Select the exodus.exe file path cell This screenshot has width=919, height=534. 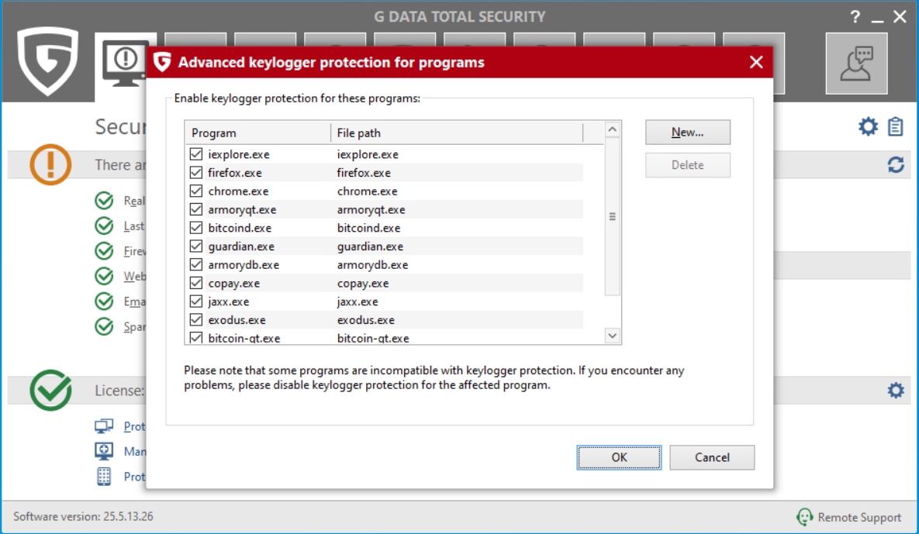click(x=366, y=320)
